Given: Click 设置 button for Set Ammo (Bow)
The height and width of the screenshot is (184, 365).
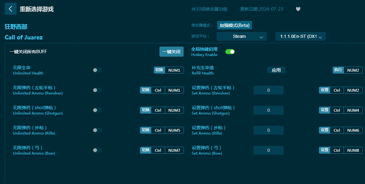Looking at the screenshot, I should point(325,150).
